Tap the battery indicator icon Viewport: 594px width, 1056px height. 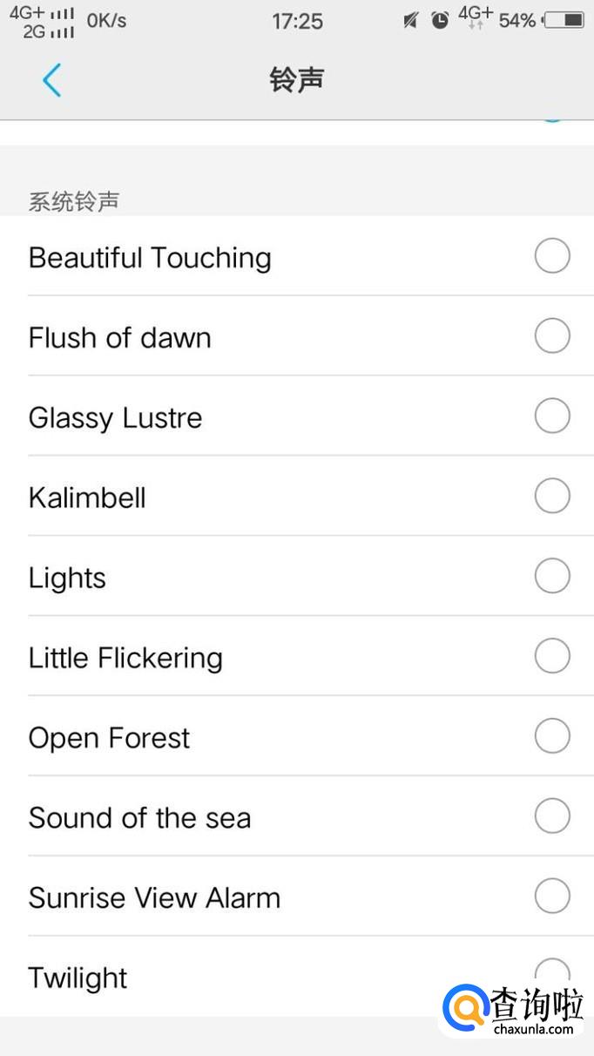[x=564, y=20]
